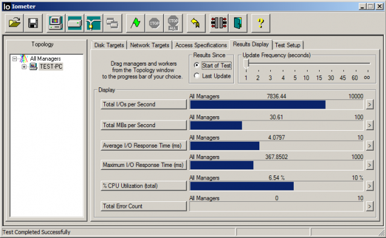Click the 7836.44 I/Os value
Image resolution: width=386 pixels, height=238 pixels.
click(276, 96)
